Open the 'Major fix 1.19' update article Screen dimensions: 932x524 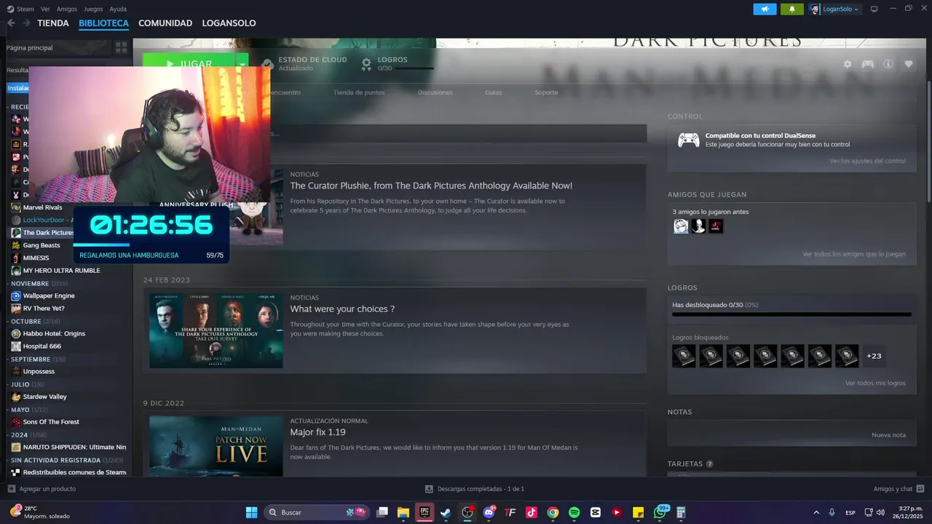pos(317,432)
